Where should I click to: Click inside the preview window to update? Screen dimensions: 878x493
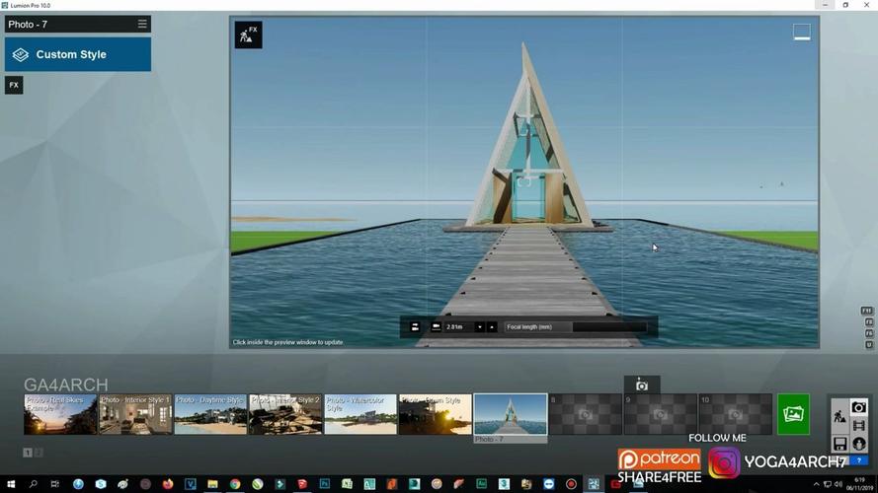(524, 181)
